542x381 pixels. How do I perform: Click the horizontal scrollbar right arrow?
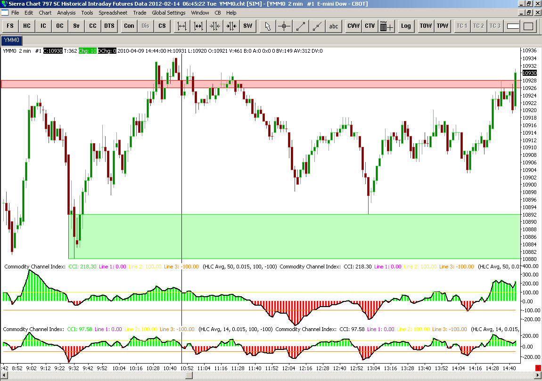(538, 375)
